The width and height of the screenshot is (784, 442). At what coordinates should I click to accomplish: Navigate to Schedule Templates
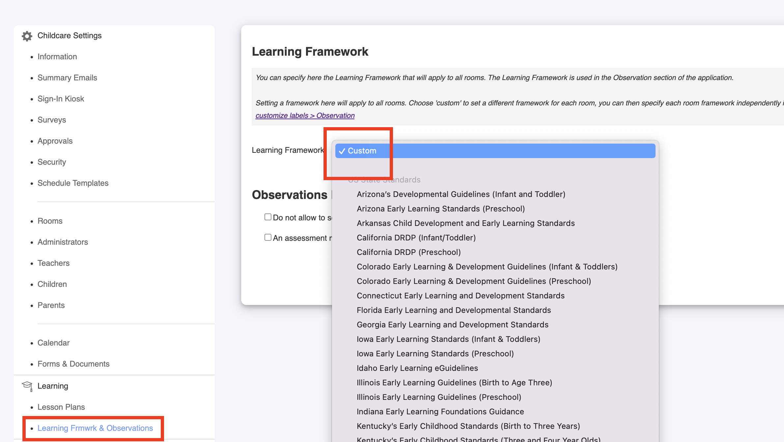[73, 183]
